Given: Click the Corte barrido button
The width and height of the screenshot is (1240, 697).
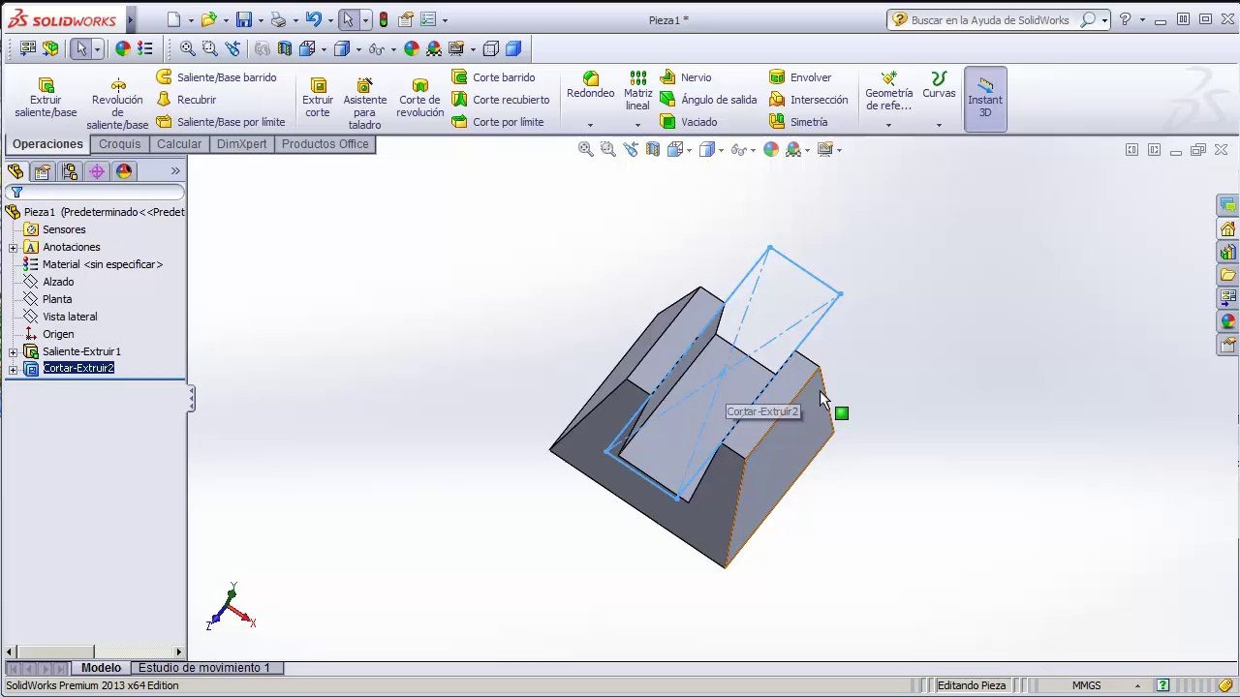Looking at the screenshot, I should click(x=493, y=77).
